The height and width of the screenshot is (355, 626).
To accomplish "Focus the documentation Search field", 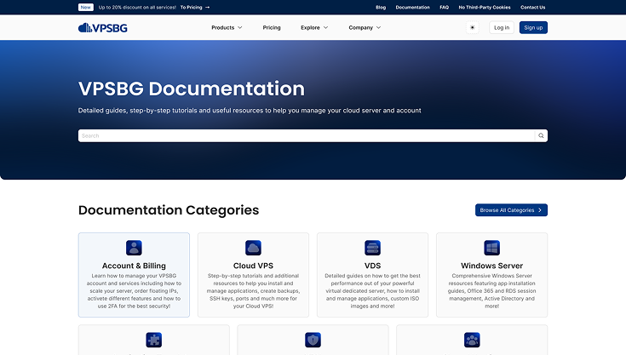I will (x=307, y=135).
